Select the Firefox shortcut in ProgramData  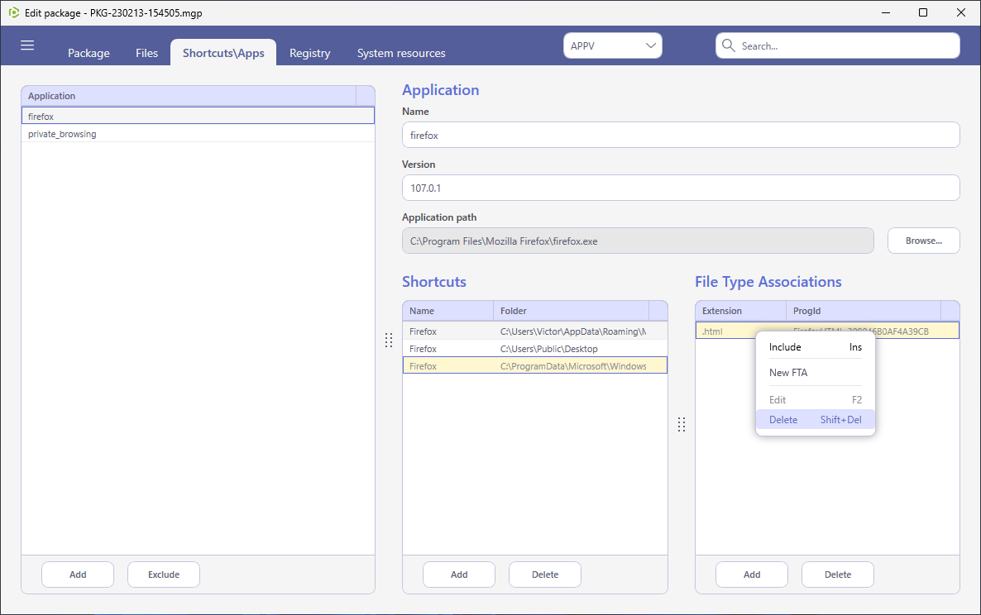point(535,365)
